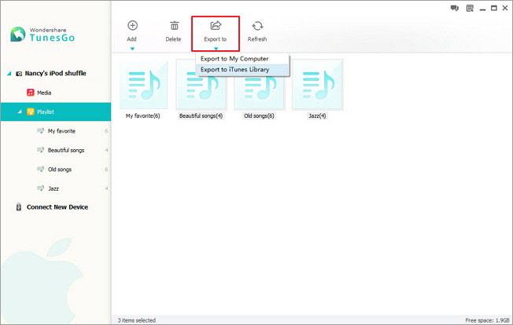Click the Add plus icon
The width and height of the screenshot is (513, 325).
click(x=132, y=25)
